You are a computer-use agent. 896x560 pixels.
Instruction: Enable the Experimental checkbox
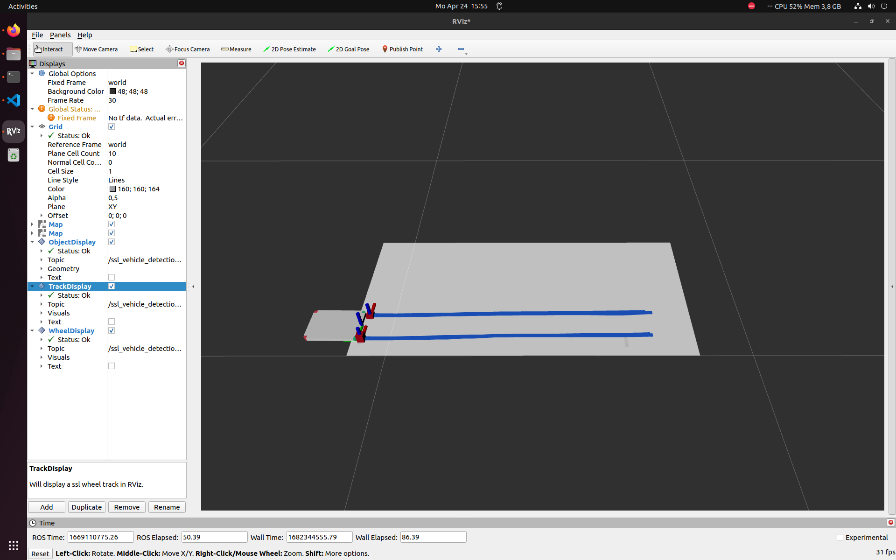point(840,538)
